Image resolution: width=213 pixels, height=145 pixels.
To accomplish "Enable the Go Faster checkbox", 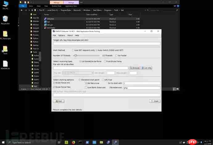I will 121,56.
